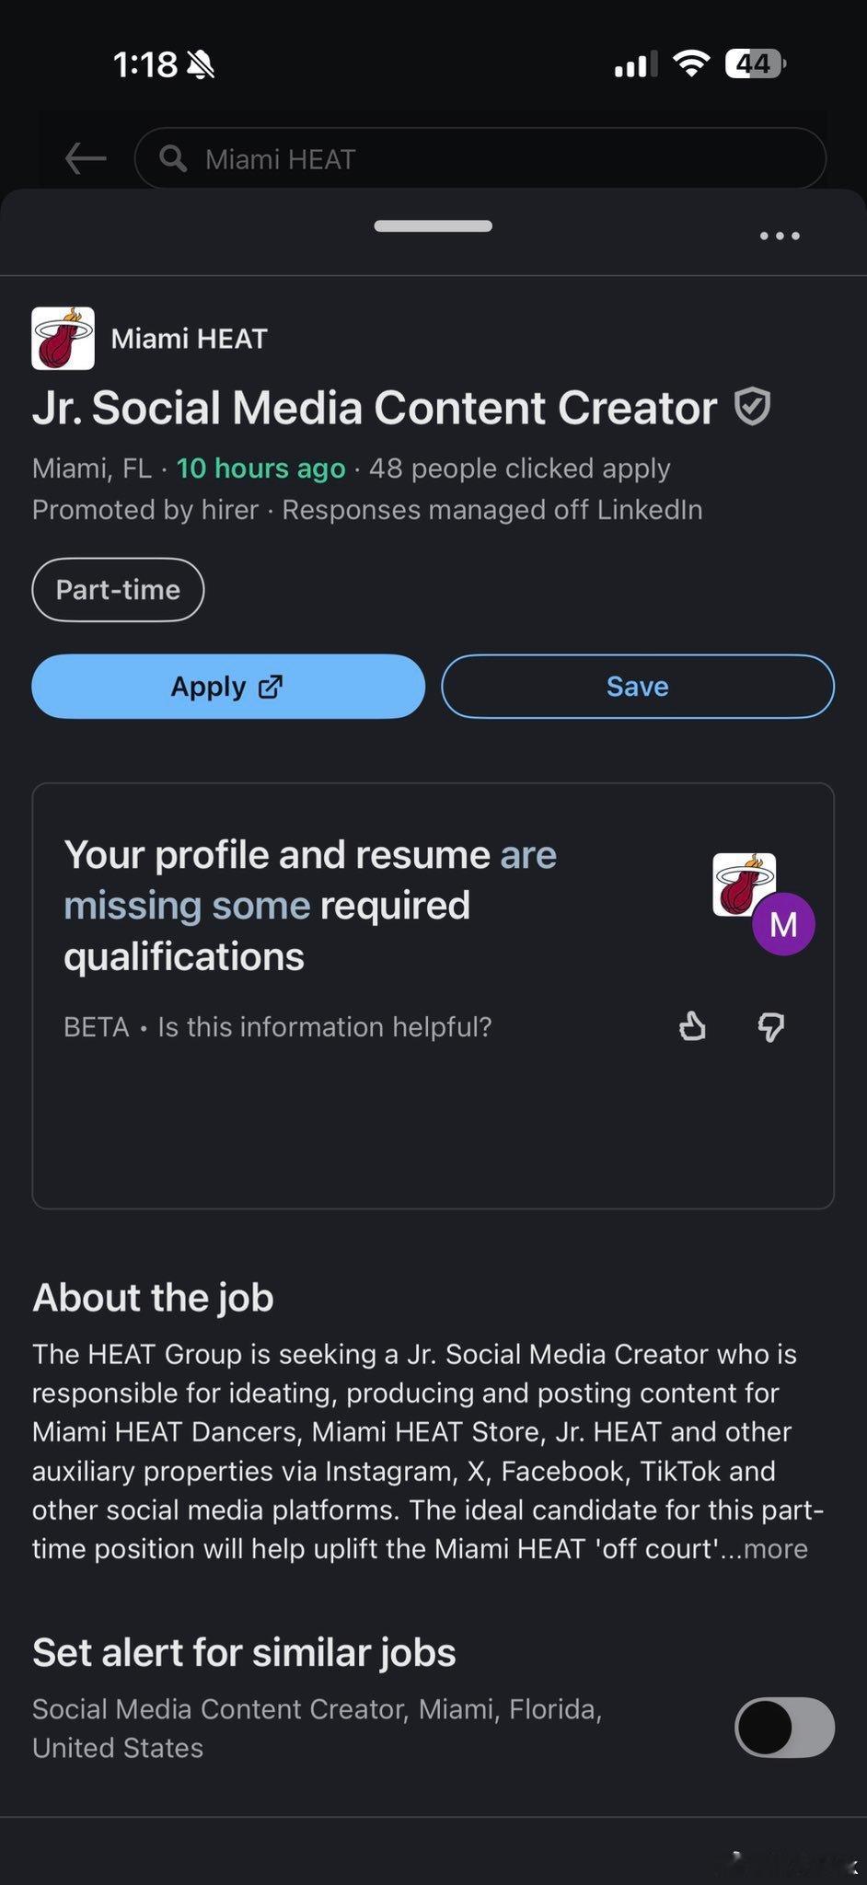Image resolution: width=867 pixels, height=1885 pixels.
Task: Open the Miami HEAT company name link
Action: click(189, 339)
